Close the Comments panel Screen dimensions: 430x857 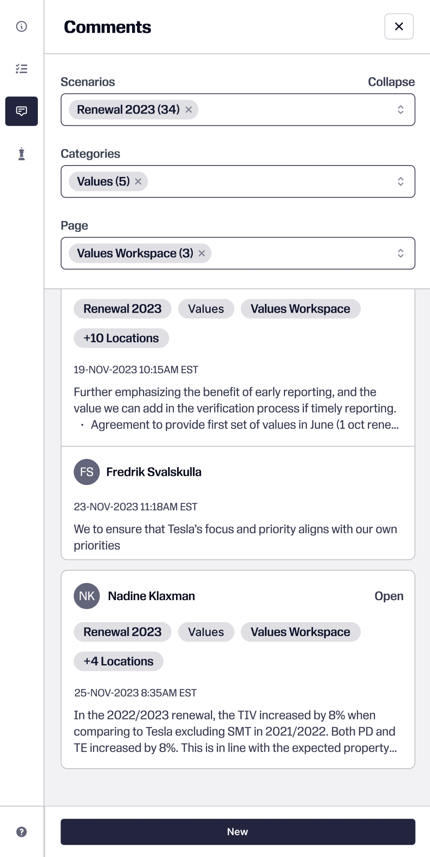[x=399, y=27]
